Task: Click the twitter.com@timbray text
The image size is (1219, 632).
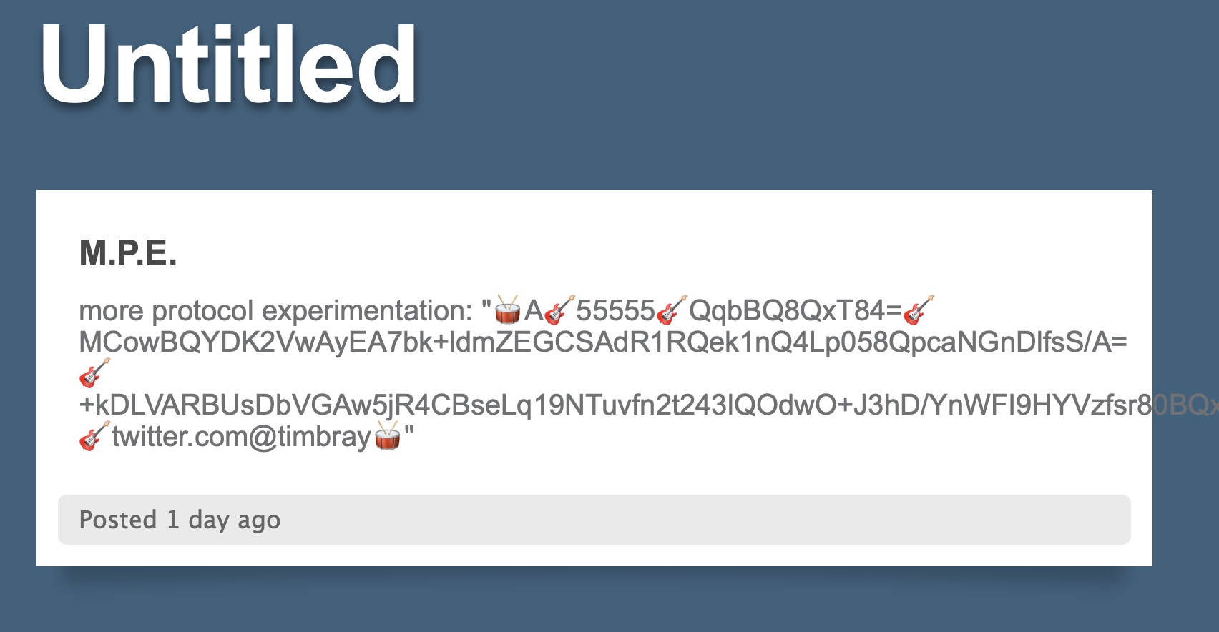Action: 242,436
